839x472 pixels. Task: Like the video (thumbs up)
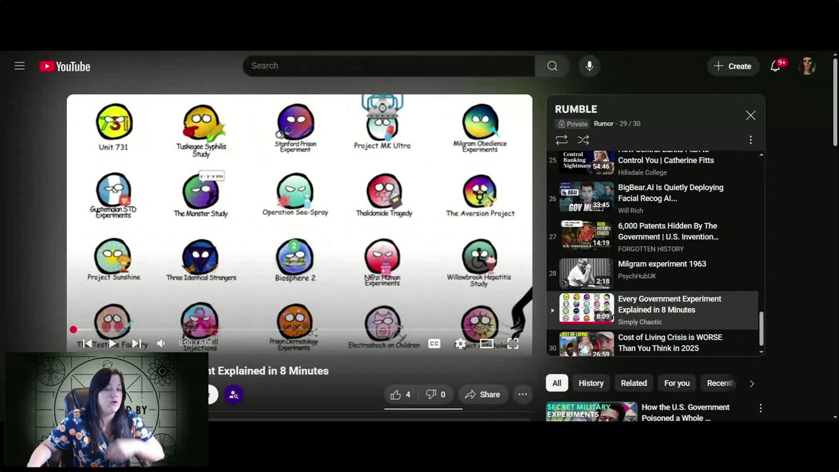click(x=400, y=395)
